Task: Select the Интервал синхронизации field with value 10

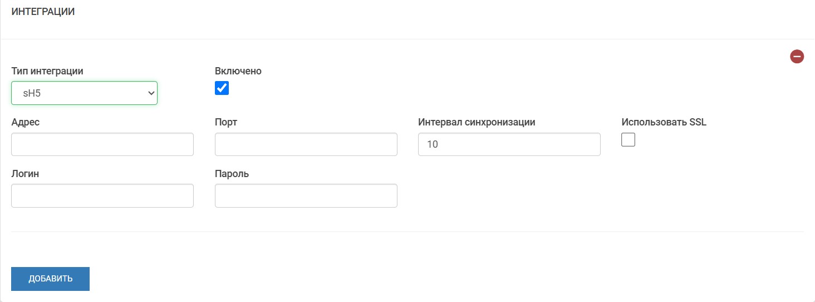Action: click(509, 144)
